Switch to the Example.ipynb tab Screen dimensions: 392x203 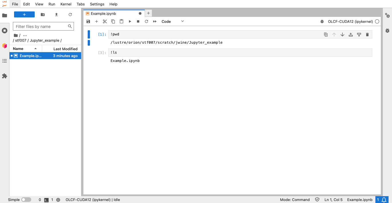pyautogui.click(x=103, y=13)
